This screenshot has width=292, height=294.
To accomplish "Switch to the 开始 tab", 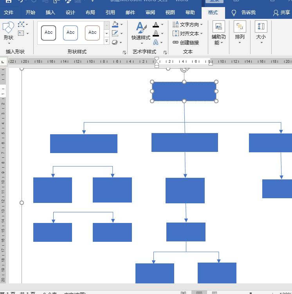I will tap(31, 13).
